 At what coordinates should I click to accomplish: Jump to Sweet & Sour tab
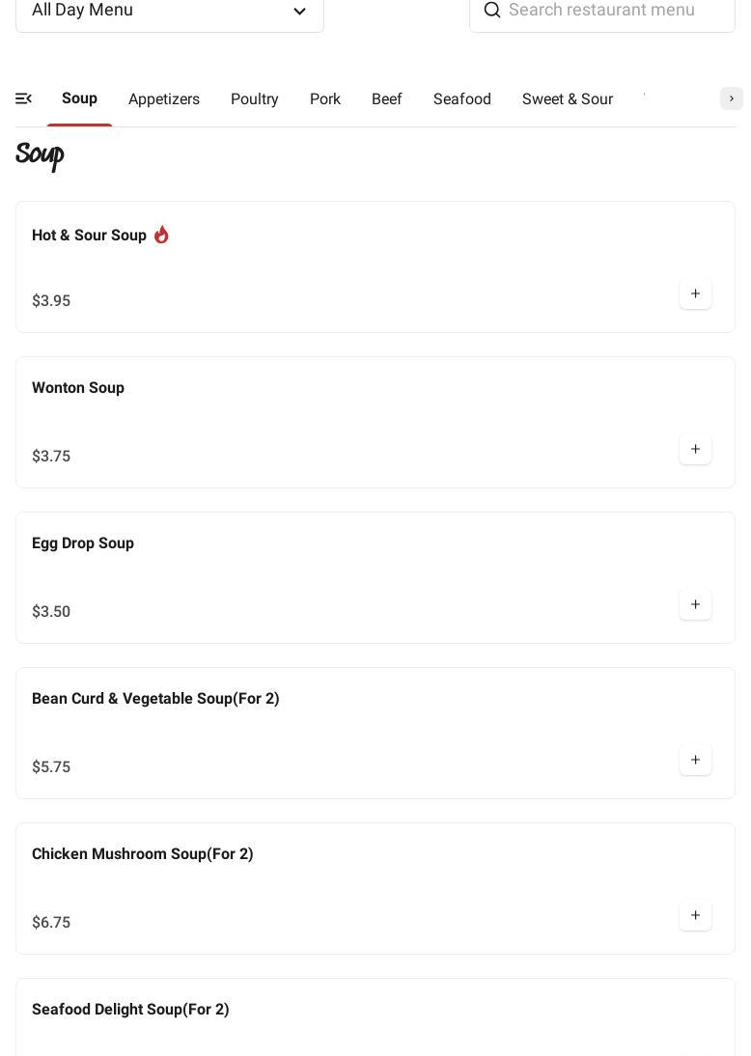[x=568, y=99]
